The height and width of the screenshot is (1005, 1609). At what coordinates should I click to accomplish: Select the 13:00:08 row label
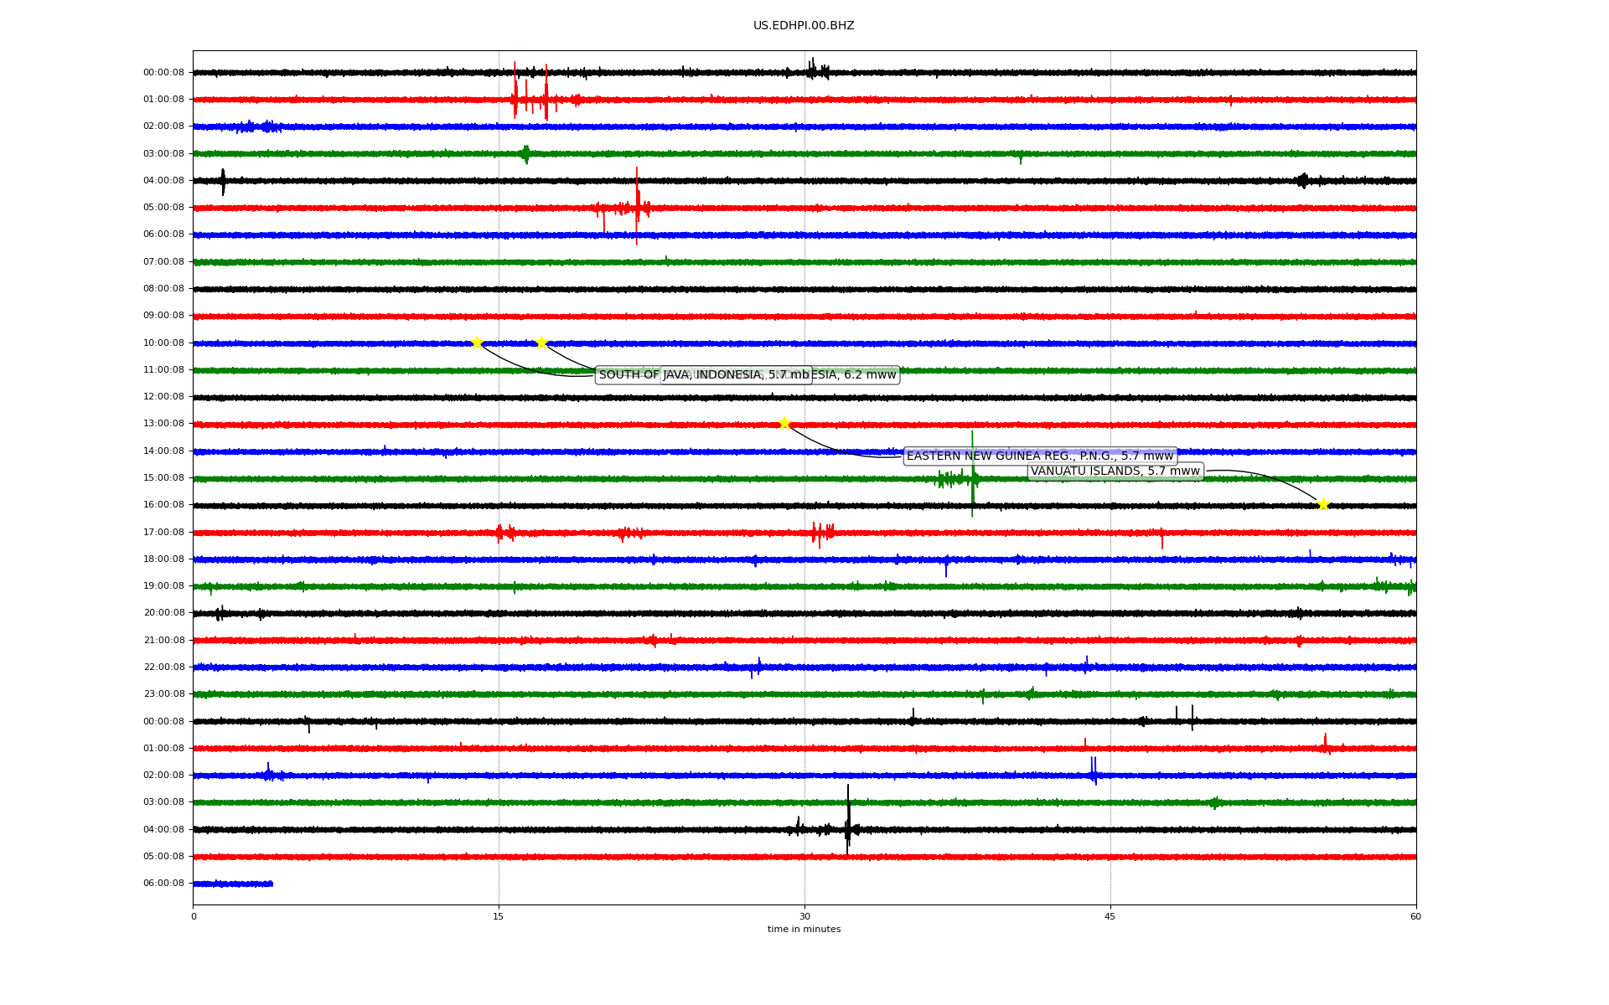point(163,424)
